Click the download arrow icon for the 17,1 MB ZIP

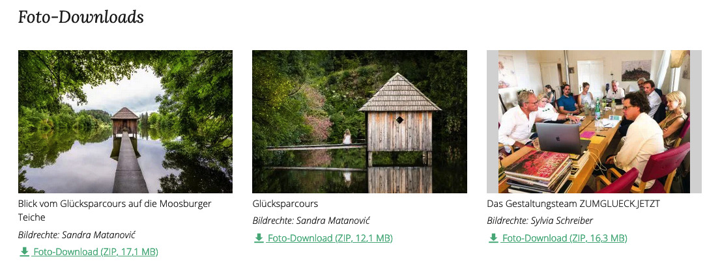(25, 252)
